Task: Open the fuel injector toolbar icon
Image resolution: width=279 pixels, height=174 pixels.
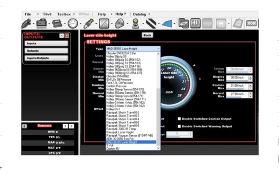Action: 27,23
